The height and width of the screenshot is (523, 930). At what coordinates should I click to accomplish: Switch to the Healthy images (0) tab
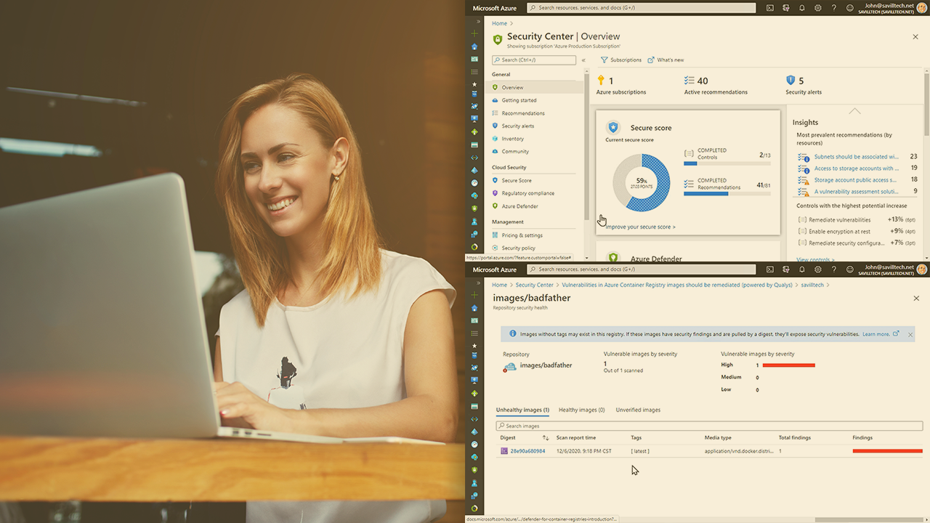[581, 410]
